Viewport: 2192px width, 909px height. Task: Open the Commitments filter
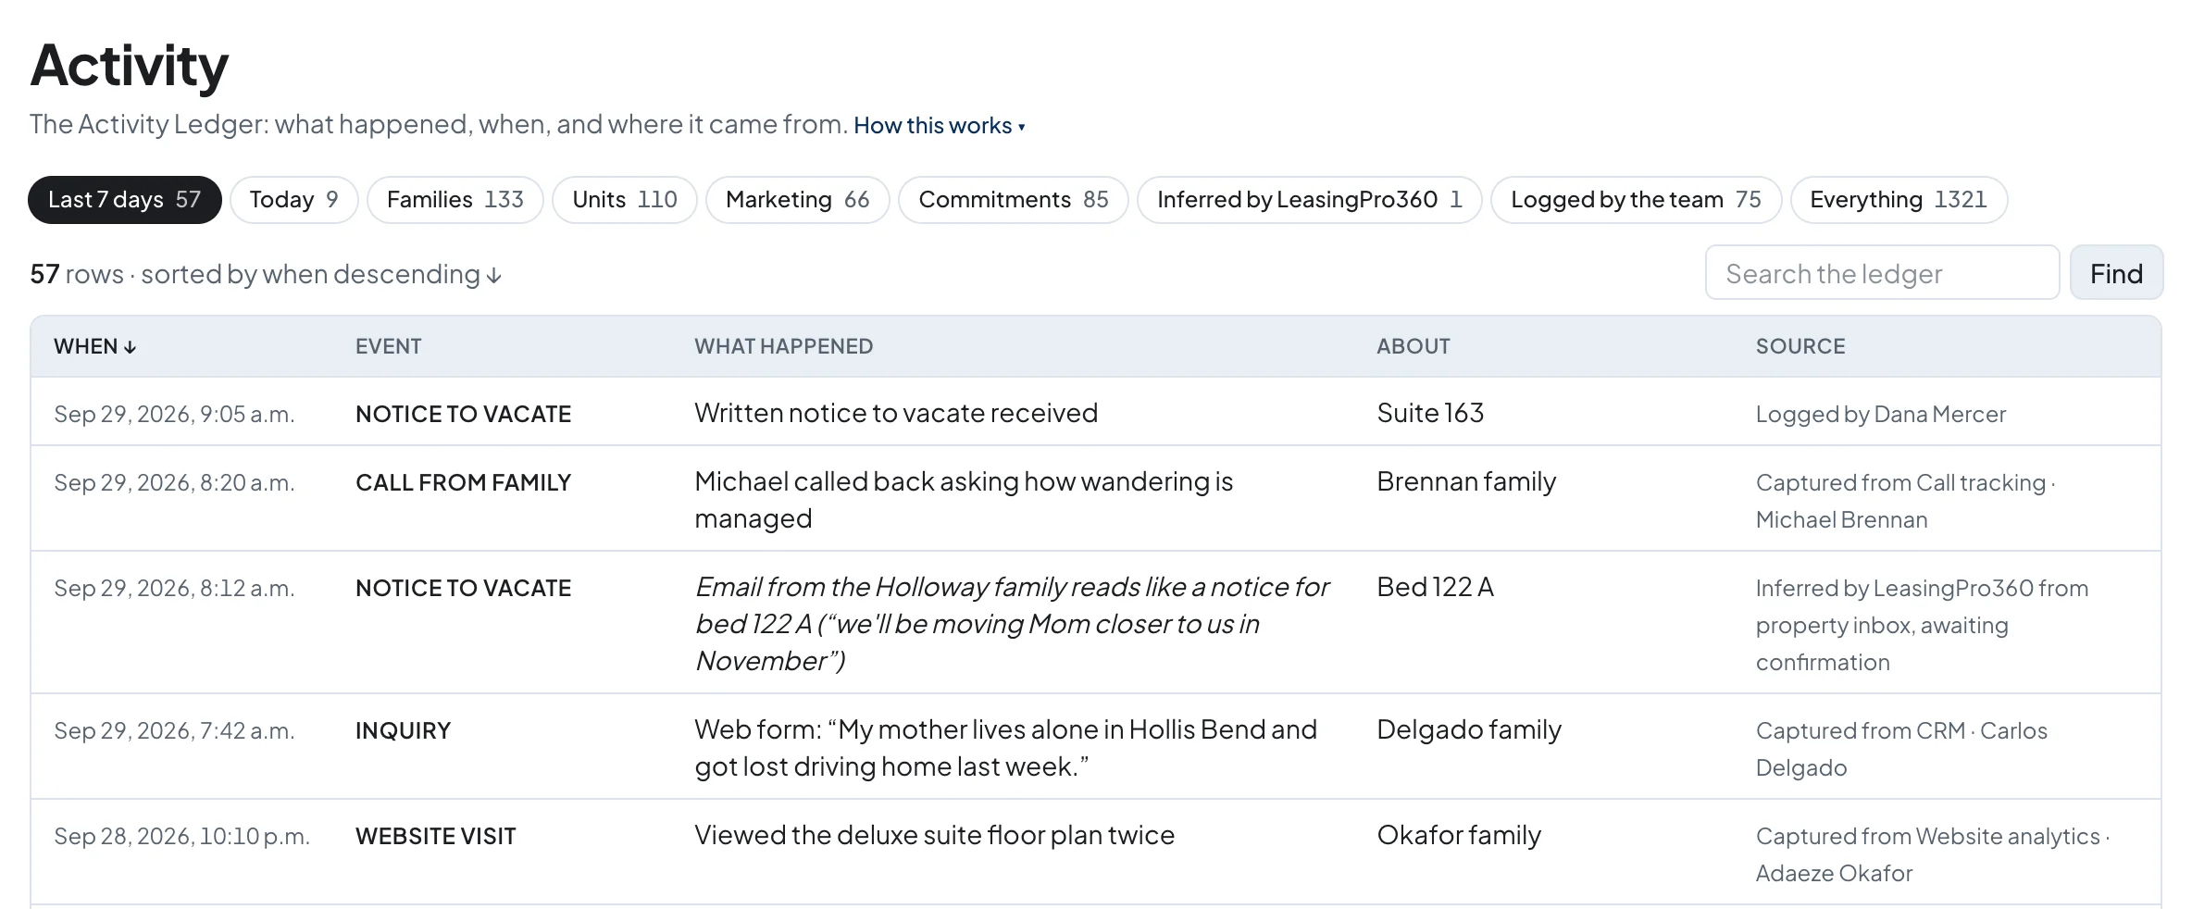[x=1013, y=200]
